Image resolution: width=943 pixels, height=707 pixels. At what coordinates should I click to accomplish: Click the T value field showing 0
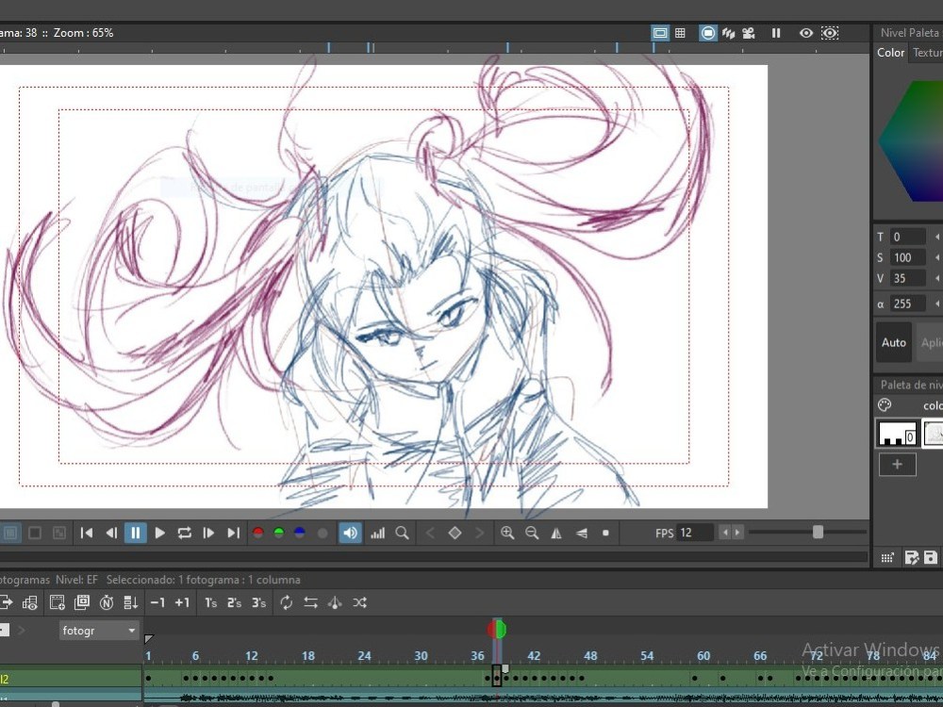907,237
